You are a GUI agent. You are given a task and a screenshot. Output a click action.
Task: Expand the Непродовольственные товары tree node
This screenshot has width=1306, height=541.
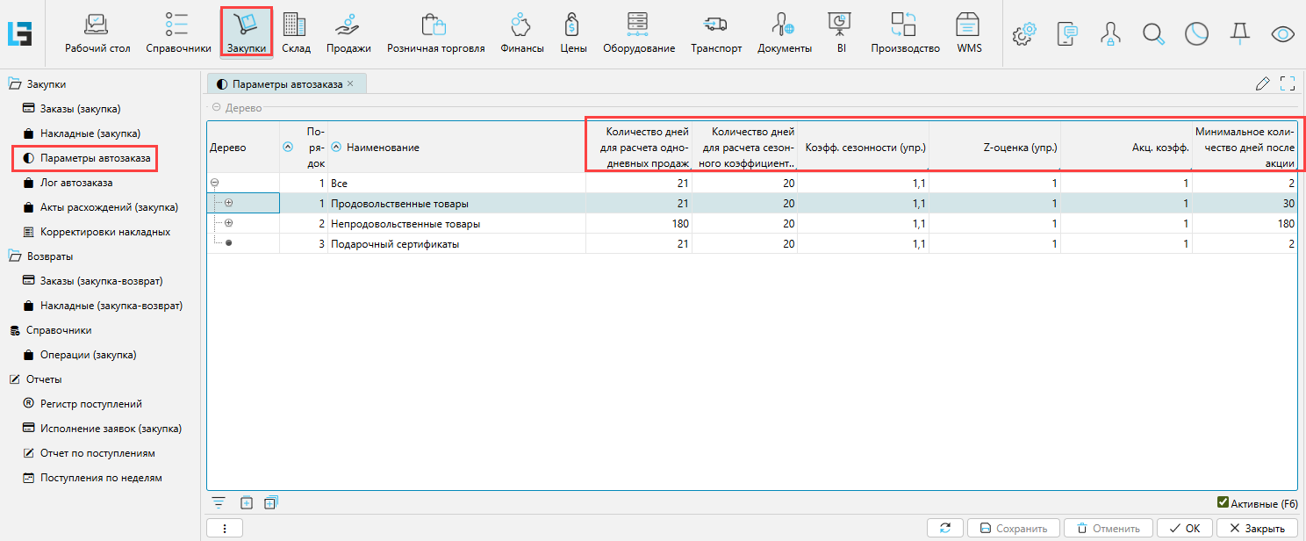(229, 224)
